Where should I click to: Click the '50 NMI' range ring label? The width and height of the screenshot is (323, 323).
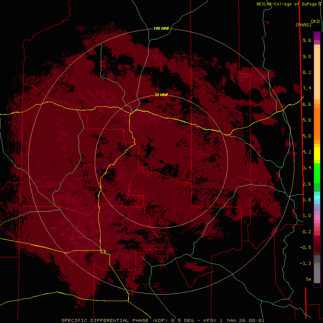(161, 95)
